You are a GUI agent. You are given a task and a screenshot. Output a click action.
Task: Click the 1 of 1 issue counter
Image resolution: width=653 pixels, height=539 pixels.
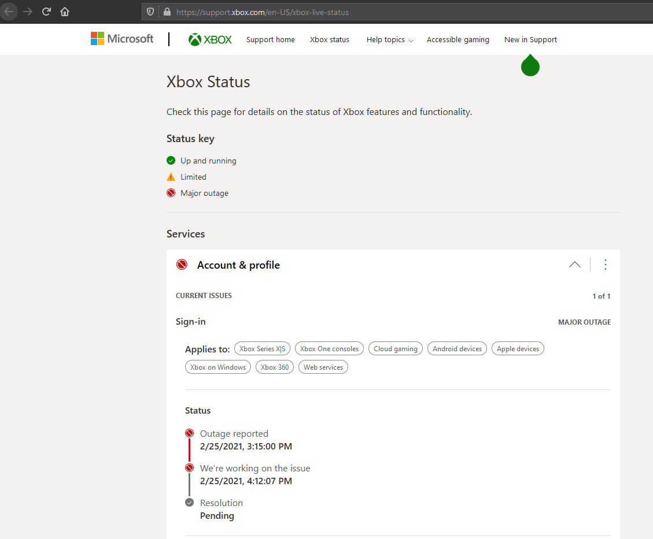(602, 296)
